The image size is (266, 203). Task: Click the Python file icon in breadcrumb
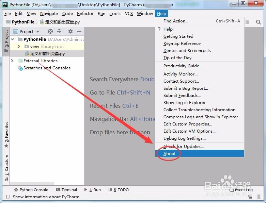pos(42,22)
